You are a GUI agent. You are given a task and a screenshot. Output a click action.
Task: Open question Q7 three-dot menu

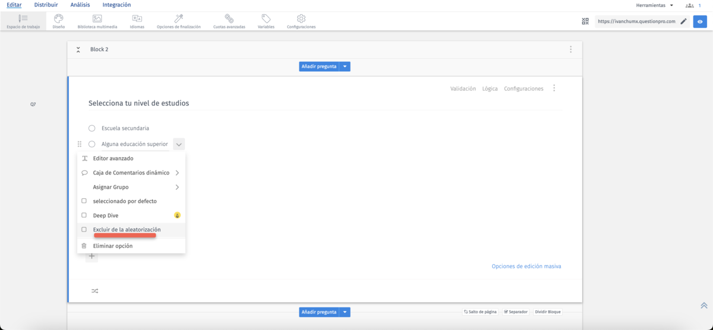coord(554,88)
